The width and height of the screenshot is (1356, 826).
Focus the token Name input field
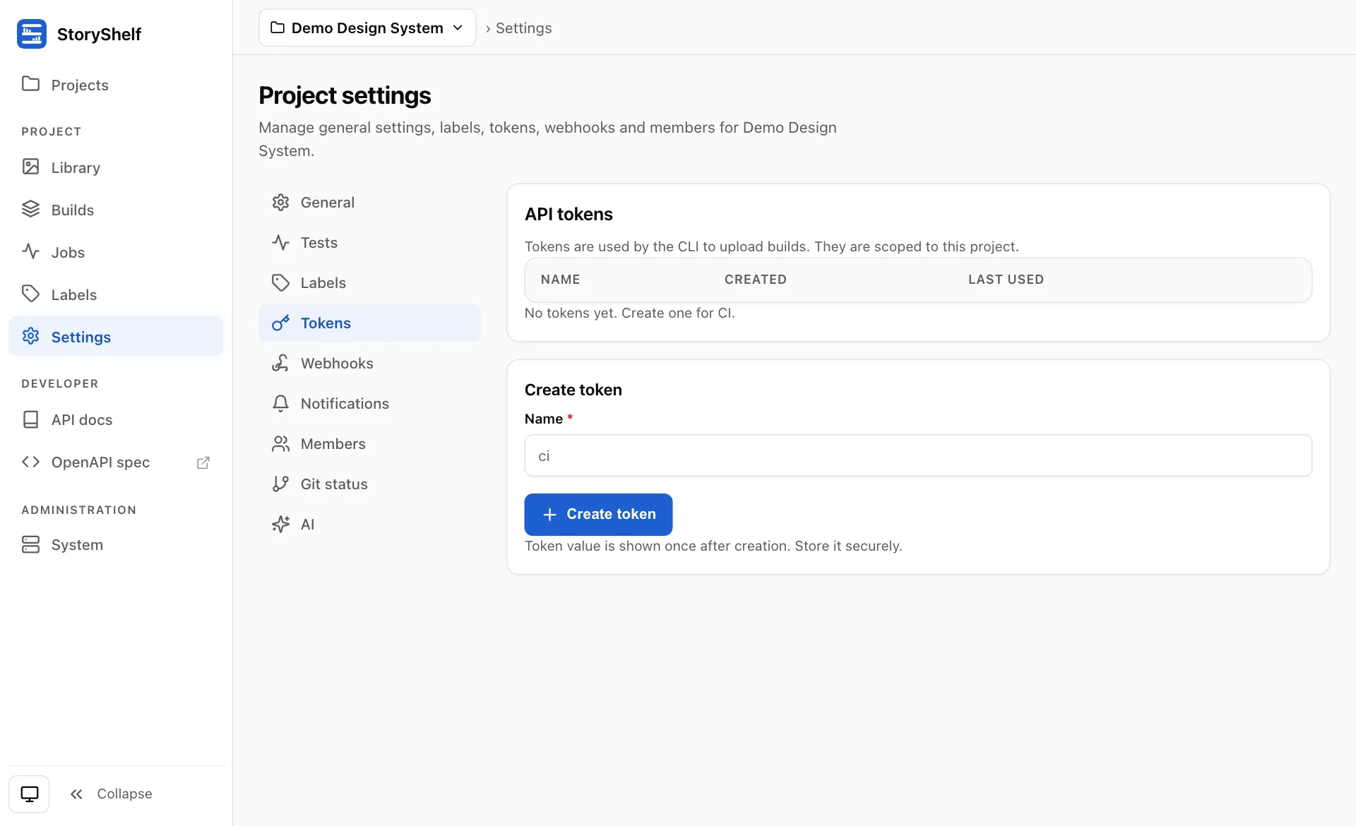(x=918, y=455)
